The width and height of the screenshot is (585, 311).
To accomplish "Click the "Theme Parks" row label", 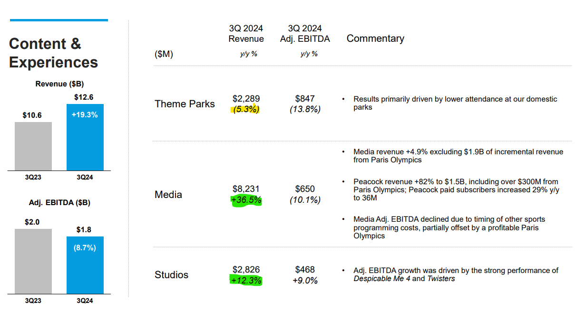I will tap(185, 104).
